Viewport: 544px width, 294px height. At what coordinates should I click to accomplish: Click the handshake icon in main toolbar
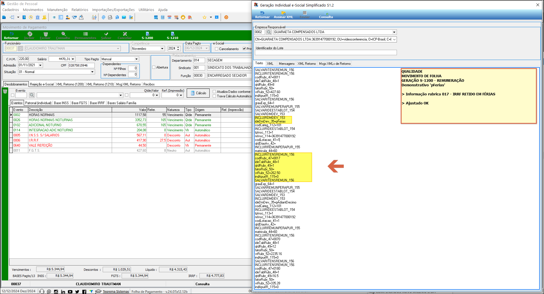(74, 17)
